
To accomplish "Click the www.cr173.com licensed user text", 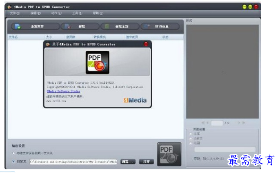I will [56, 101].
